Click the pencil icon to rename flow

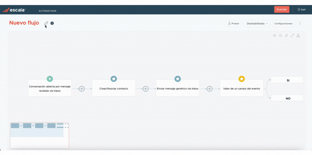[46, 24]
